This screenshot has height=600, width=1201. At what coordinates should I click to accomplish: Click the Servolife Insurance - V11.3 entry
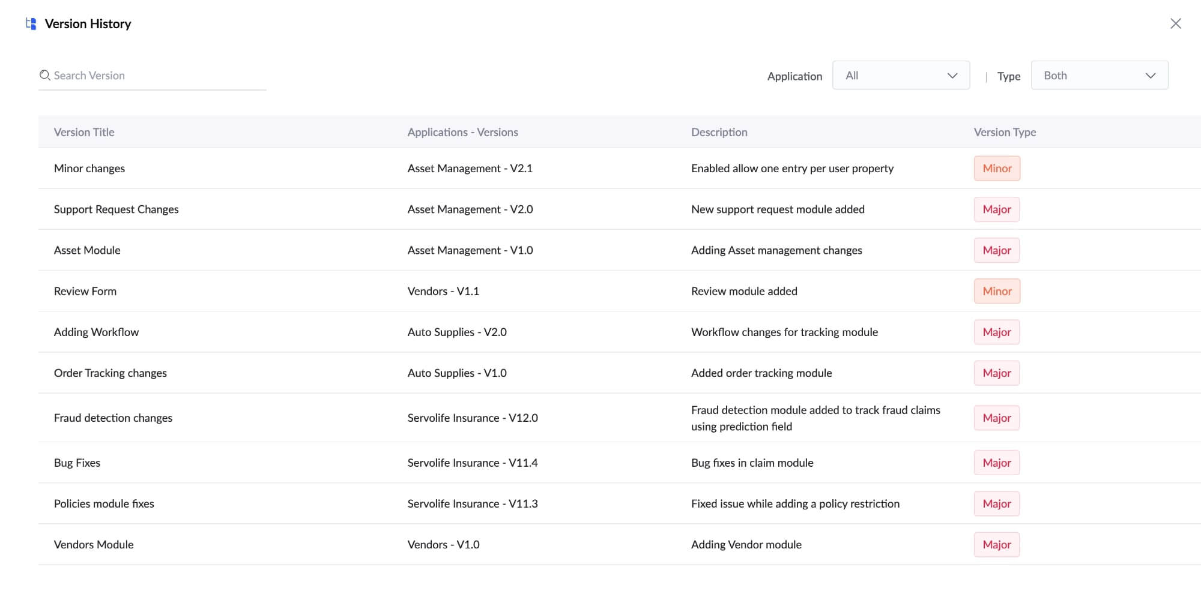point(472,504)
